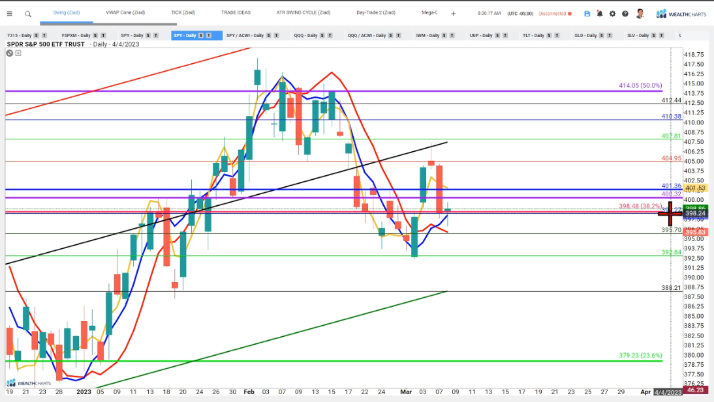The width and height of the screenshot is (714, 402).
Task: Click the T button on highlighted SPY - Daily tab
Action: 209,35
